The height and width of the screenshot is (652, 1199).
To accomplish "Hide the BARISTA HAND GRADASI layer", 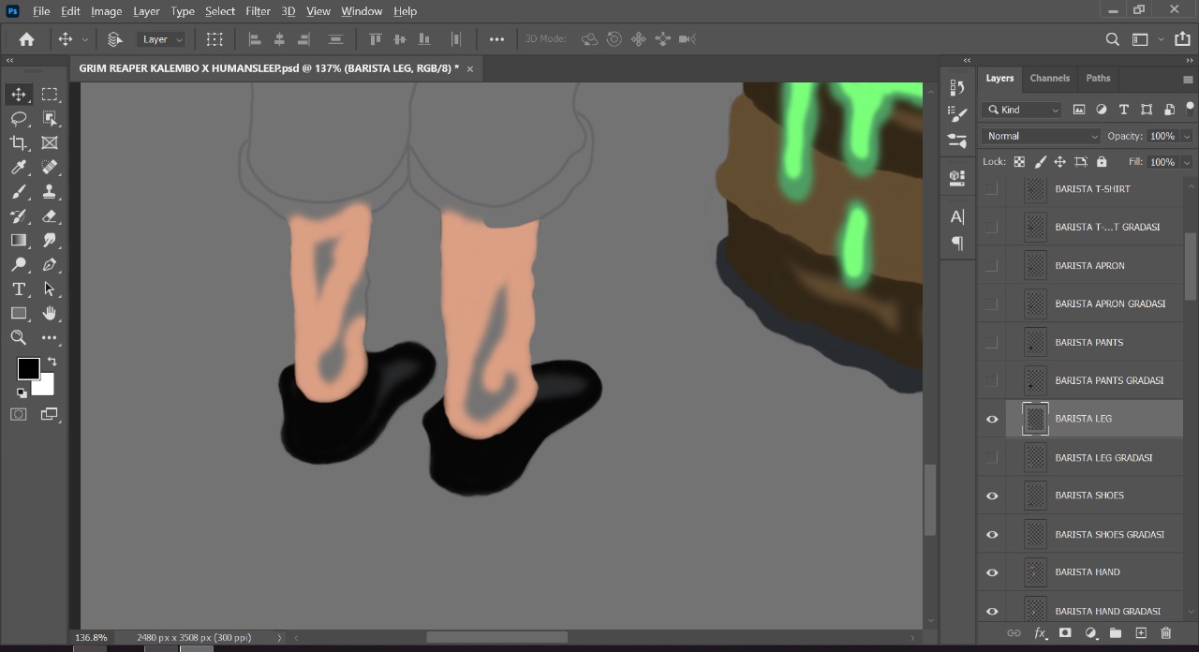I will [x=992, y=611].
